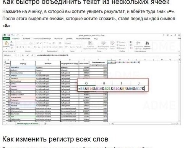Screen dimensions: 185x148
Task: Click the new sheet plus icon beside the sheet tab
Action: [45, 123]
